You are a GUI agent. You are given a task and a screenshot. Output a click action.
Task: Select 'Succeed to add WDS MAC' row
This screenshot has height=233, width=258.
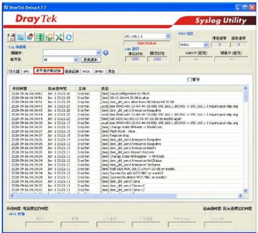[126, 173]
